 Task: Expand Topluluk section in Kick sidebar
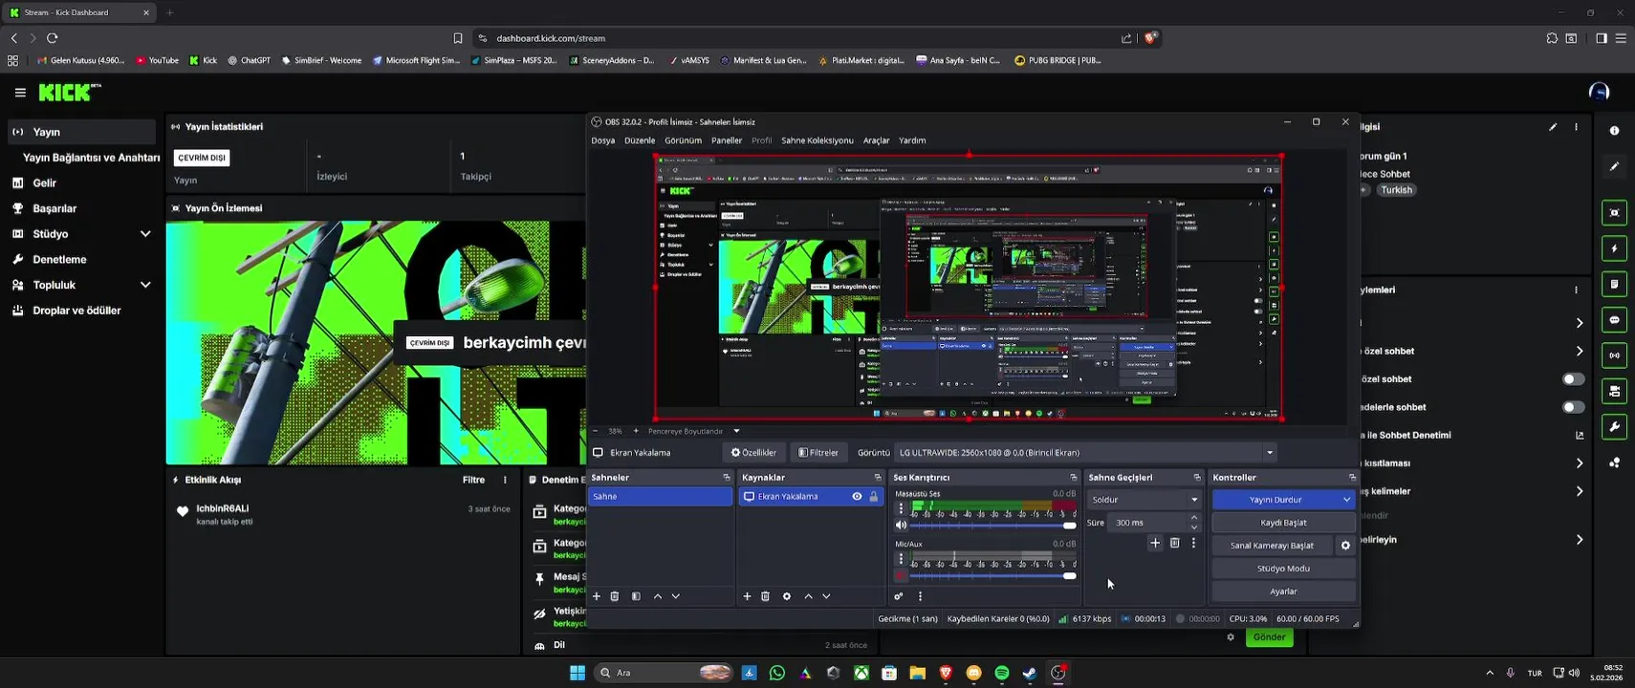pyautogui.click(x=145, y=285)
